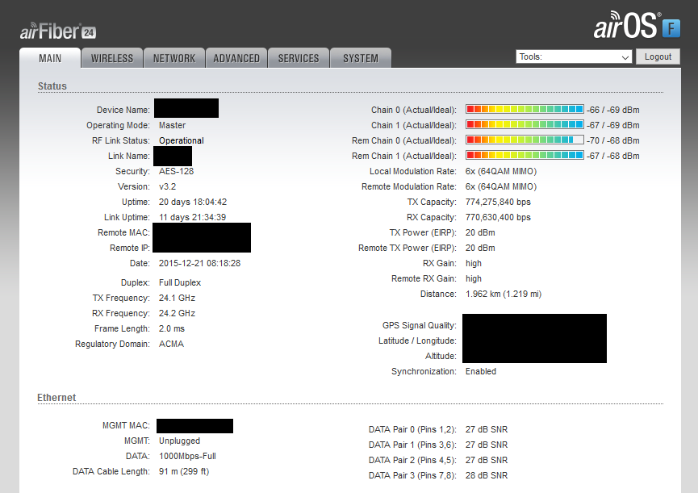Switch to the WIRELESS tab
698x493 pixels.
click(112, 58)
